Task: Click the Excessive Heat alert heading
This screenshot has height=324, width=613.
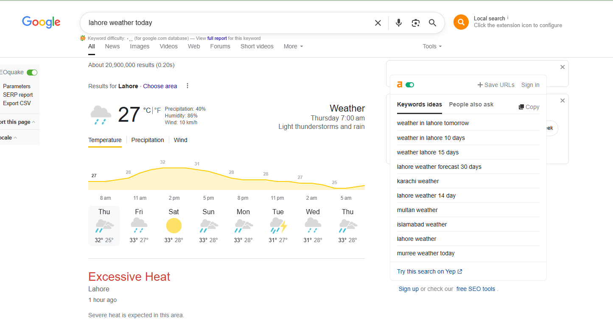Action: 129,277
